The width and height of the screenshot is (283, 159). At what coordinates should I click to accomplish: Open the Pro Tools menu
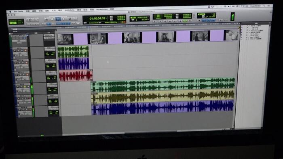[x=19, y=11]
